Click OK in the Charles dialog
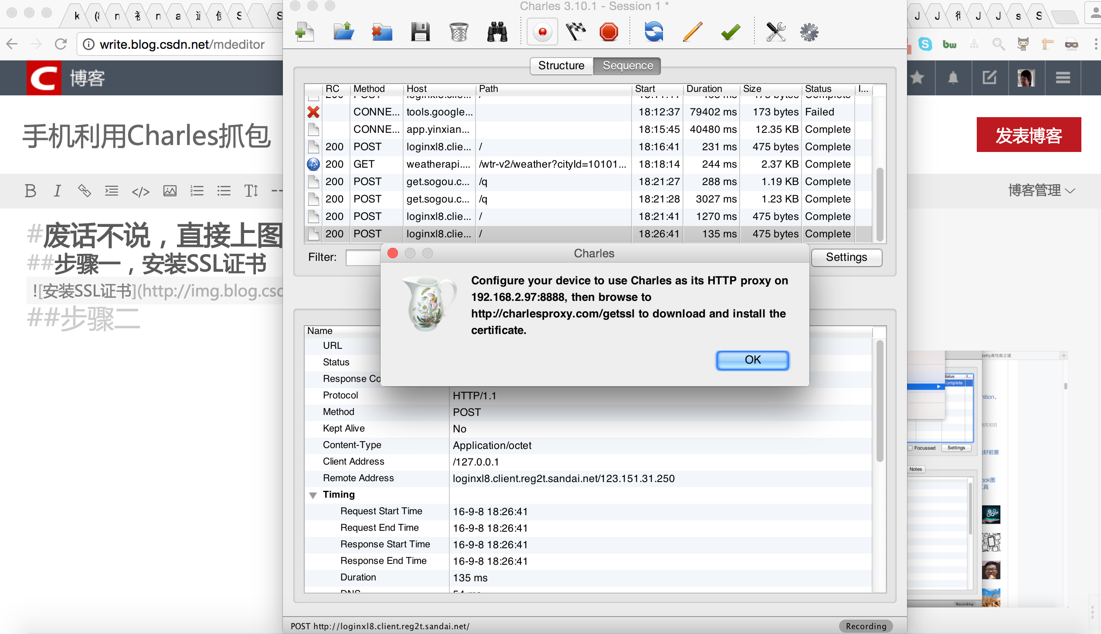The height and width of the screenshot is (634, 1101). click(x=752, y=360)
